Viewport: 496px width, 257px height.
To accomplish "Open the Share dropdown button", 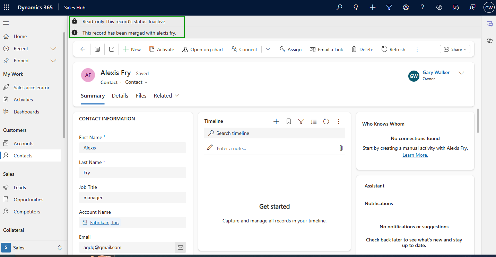I will click(x=455, y=49).
